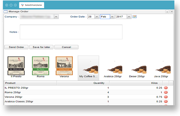This screenshot has width=180, height=116.
Task: Close the Manage Order window
Action: click(172, 11)
